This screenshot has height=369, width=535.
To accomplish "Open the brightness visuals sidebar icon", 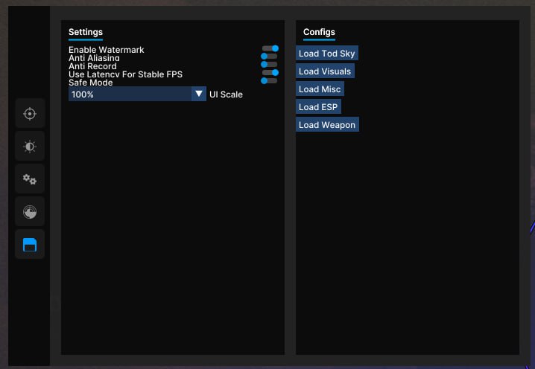I will click(x=30, y=147).
